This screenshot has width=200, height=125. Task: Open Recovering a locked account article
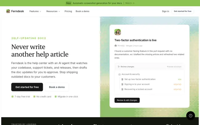[138, 89]
